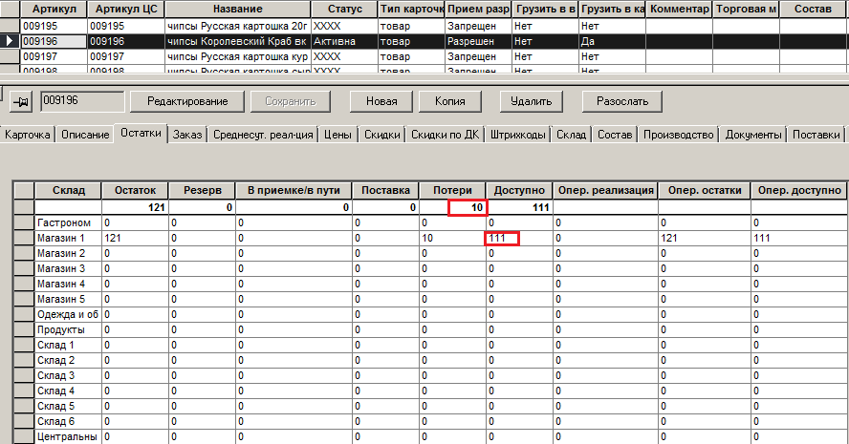Click the Опер. остатки column header
Screen dimensions: 849x444
tap(705, 190)
